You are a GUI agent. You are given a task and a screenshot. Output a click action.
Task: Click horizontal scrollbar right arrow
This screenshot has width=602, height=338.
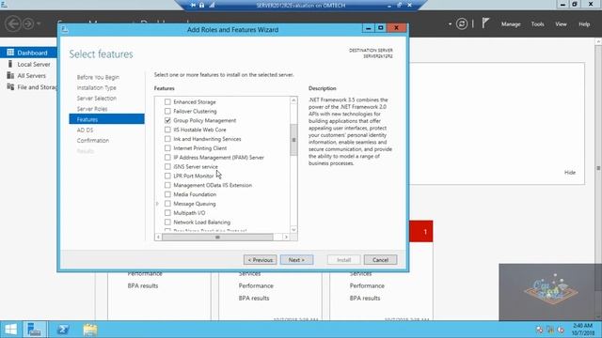(286, 238)
